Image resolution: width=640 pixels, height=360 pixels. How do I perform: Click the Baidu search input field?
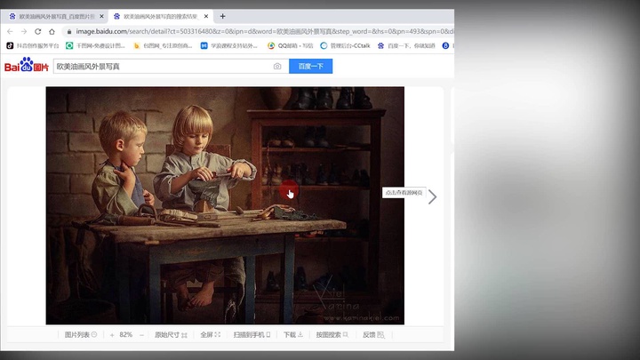160,67
